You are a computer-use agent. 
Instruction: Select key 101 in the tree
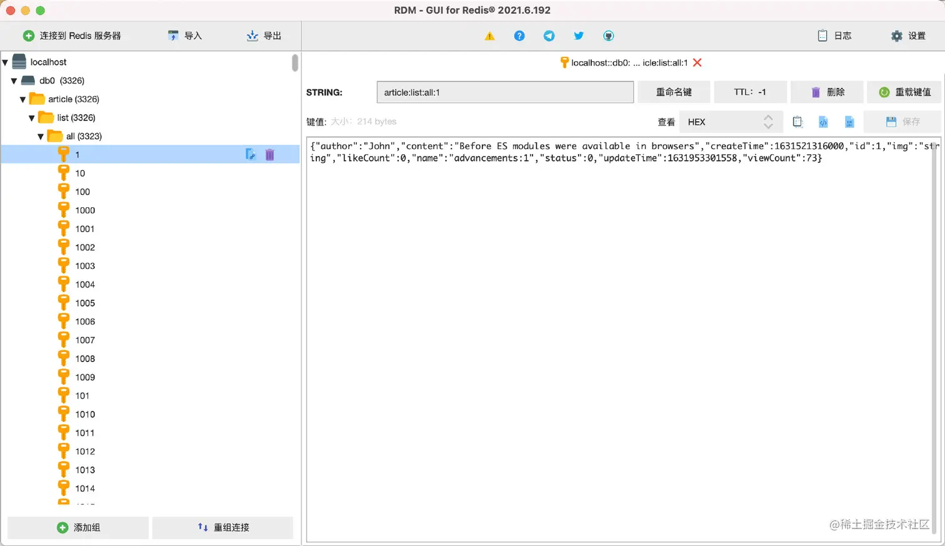[x=150, y=396]
